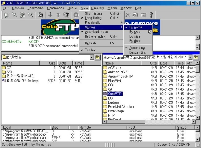Click remote pane Attr column header

pyautogui.click(x=190, y=63)
